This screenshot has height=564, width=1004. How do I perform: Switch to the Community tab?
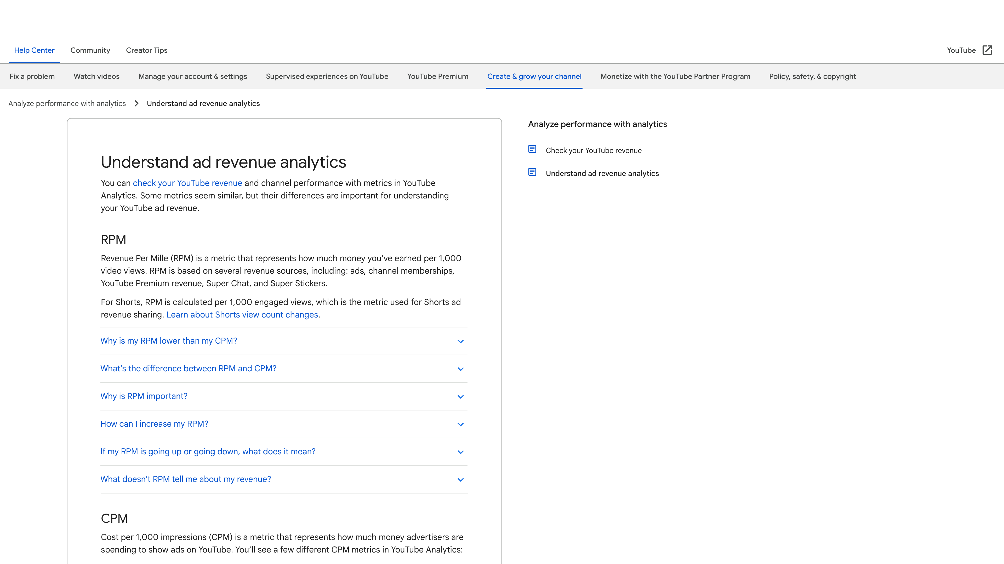(x=90, y=50)
